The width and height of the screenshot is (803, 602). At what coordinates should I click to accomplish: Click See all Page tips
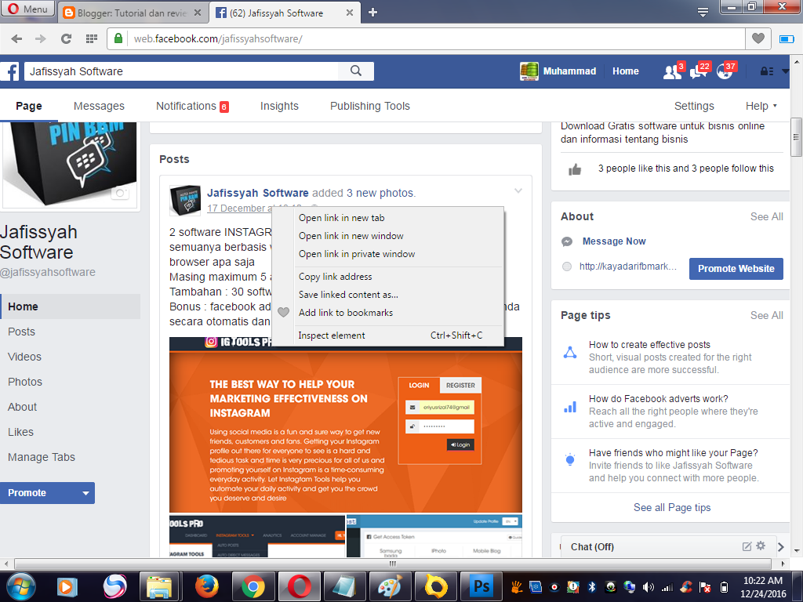672,507
